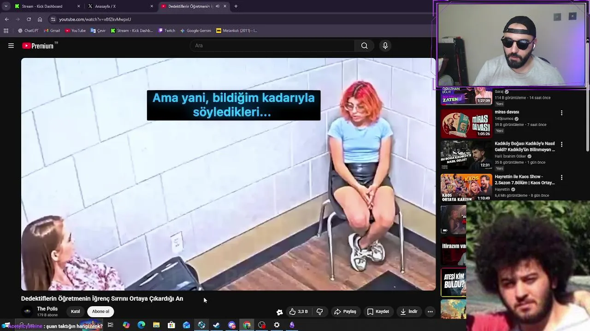Open The Polis channel avatar

click(x=27, y=311)
